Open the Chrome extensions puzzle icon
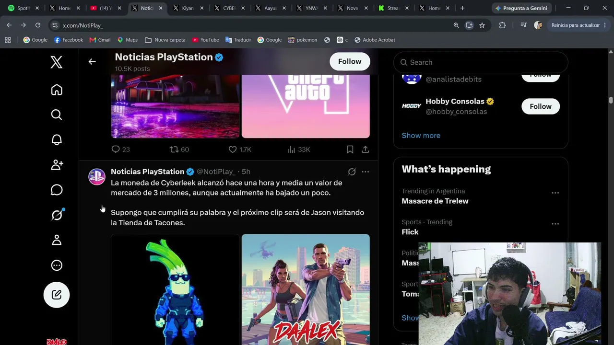This screenshot has width=614, height=345. pyautogui.click(x=502, y=25)
